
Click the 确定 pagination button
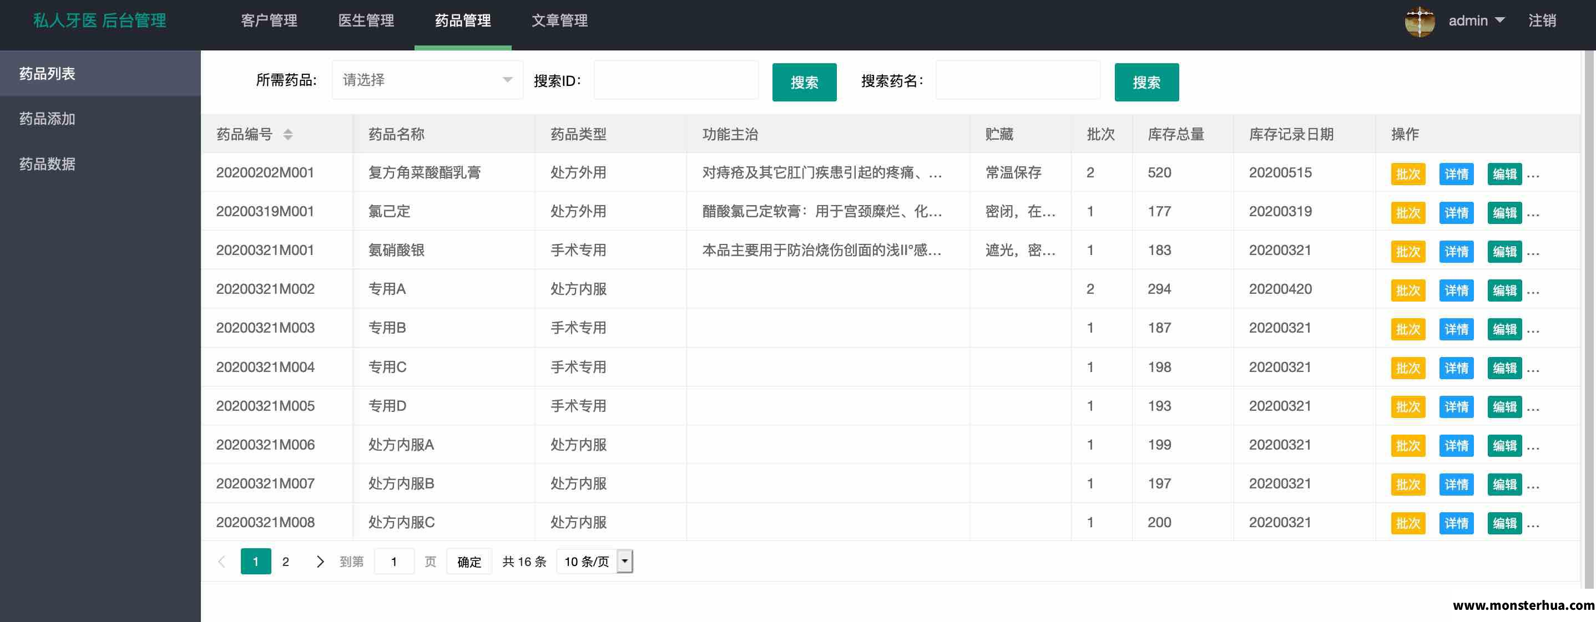pyautogui.click(x=469, y=562)
